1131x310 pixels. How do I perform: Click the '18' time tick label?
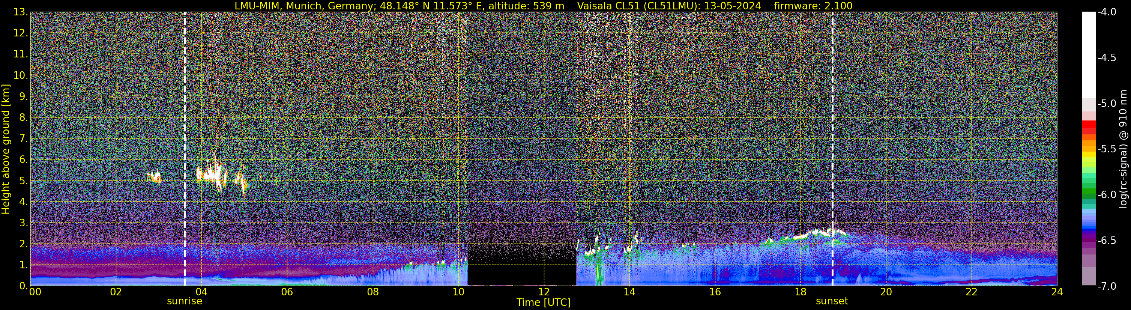click(801, 292)
